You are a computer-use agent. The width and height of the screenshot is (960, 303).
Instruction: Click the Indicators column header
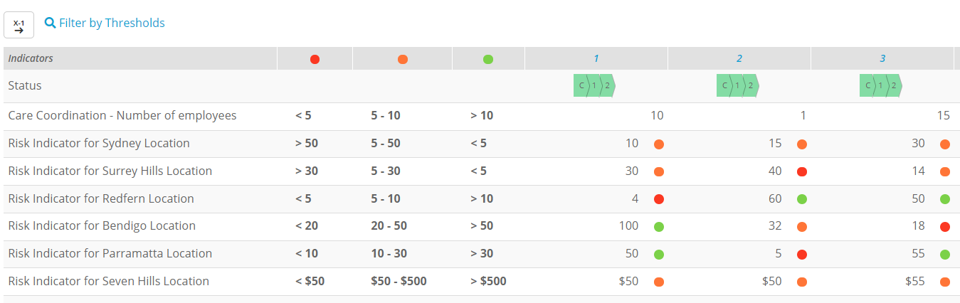pos(140,59)
